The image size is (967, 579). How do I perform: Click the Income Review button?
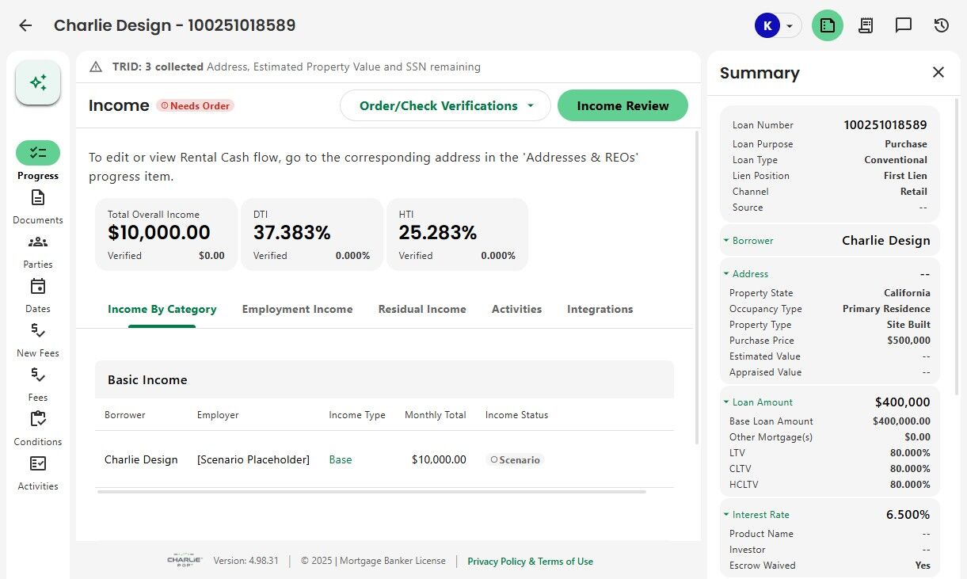[622, 105]
